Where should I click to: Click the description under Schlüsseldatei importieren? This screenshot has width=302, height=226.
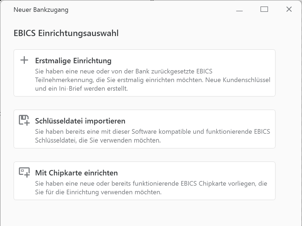coord(151,136)
